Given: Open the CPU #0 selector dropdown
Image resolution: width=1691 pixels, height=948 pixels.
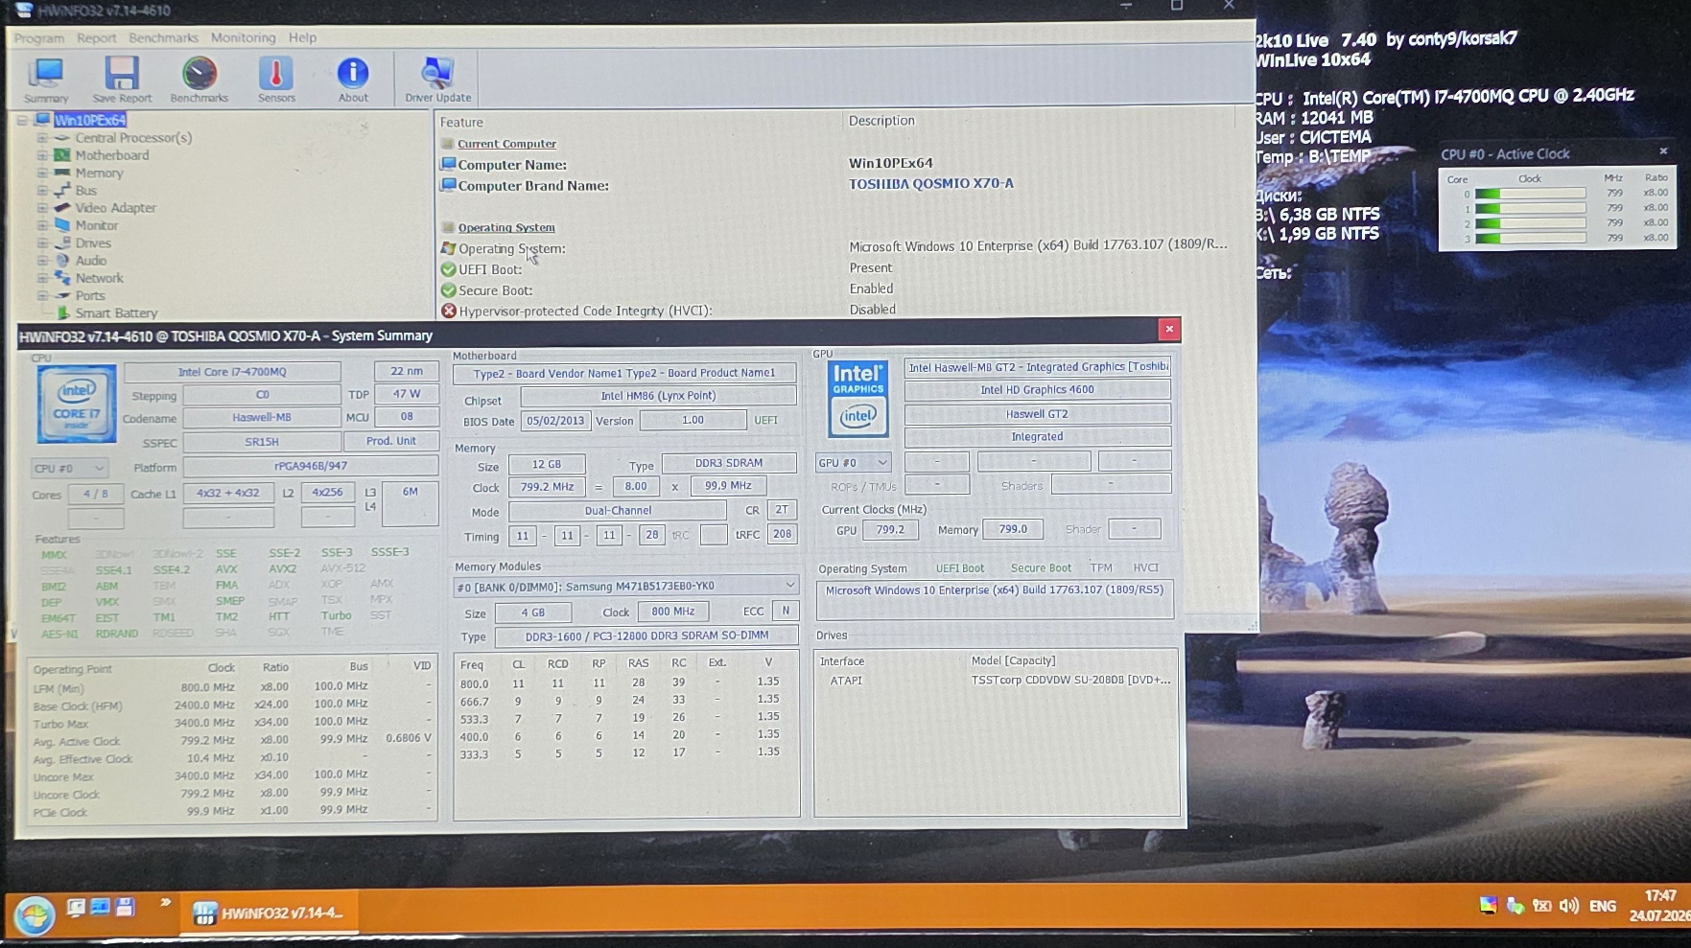Looking at the screenshot, I should (70, 469).
